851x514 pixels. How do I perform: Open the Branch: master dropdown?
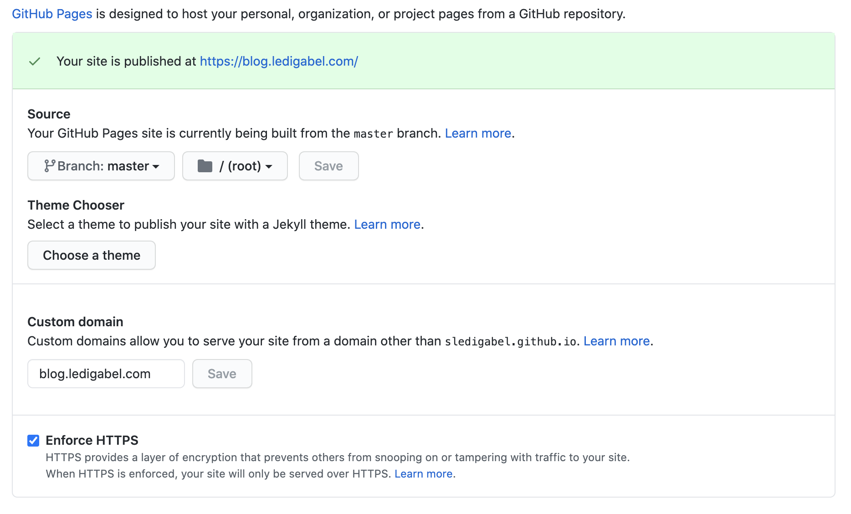[x=101, y=166]
